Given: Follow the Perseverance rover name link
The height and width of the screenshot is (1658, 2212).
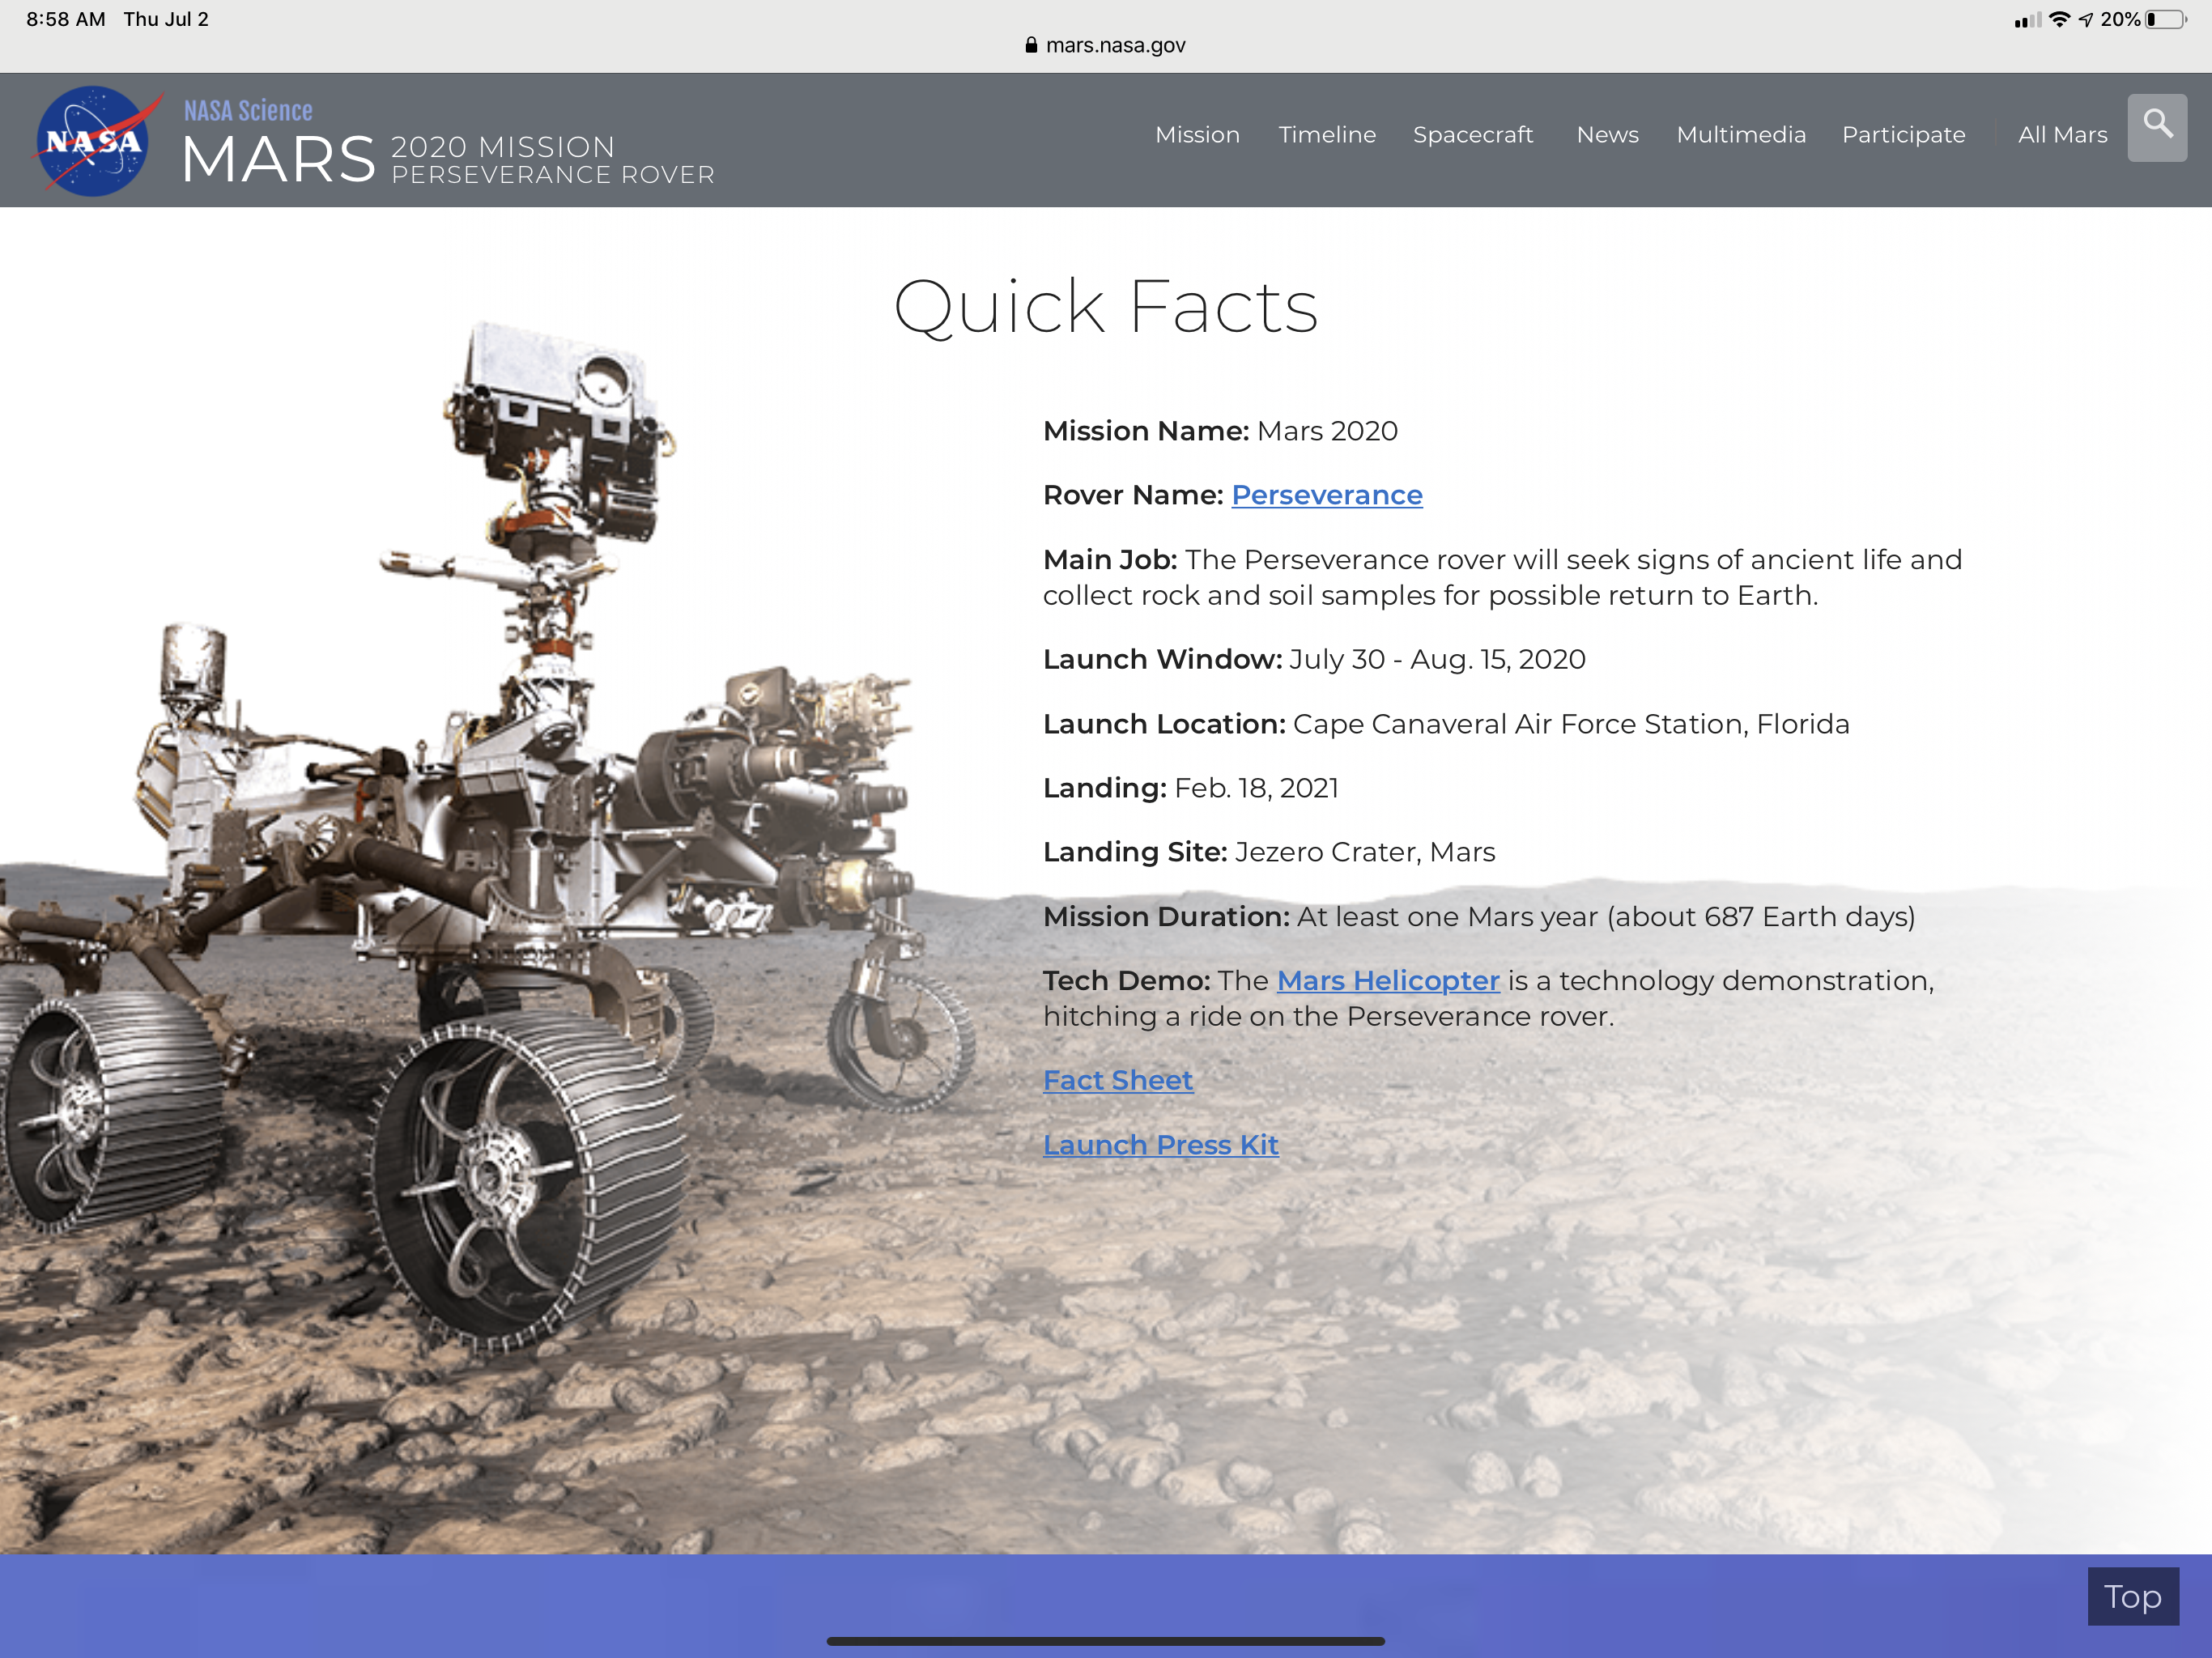Looking at the screenshot, I should point(1326,495).
